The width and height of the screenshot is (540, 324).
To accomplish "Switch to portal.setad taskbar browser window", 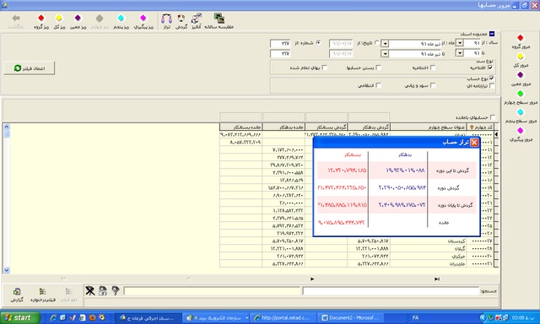I will click(282, 317).
